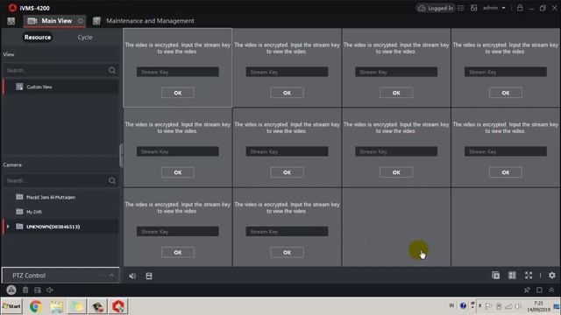Focus Stream Key field, first row second window
The height and width of the screenshot is (315, 561).
[x=287, y=72]
